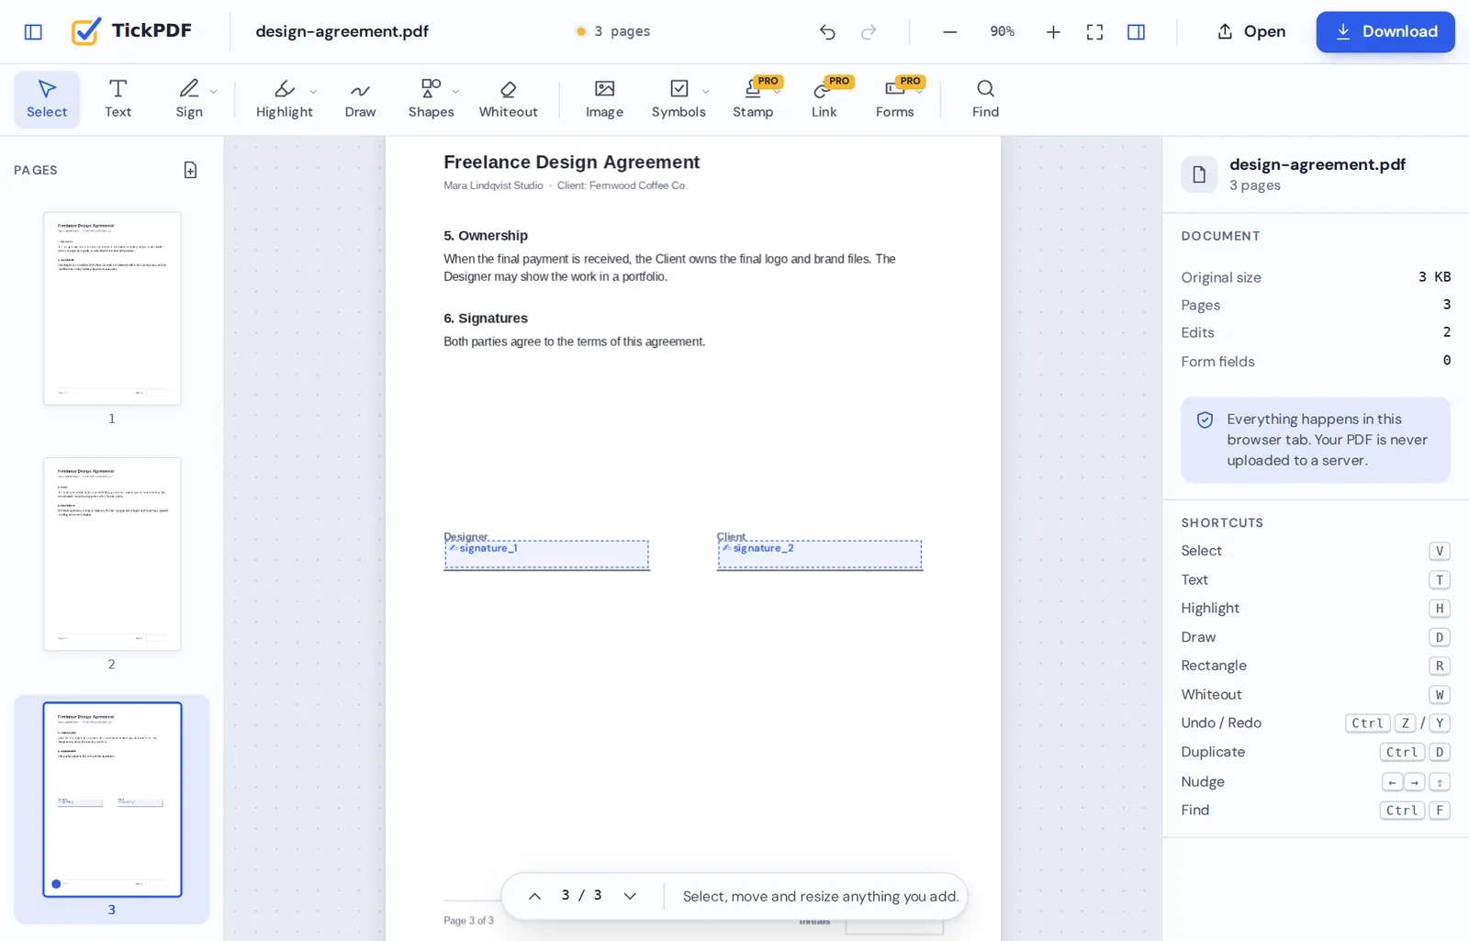Click the design-agreement.pdf title in header

point(342,31)
